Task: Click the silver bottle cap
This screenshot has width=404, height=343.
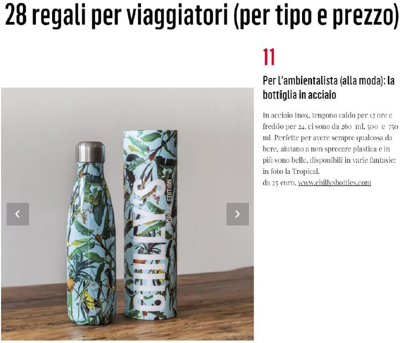Action: tap(90, 152)
